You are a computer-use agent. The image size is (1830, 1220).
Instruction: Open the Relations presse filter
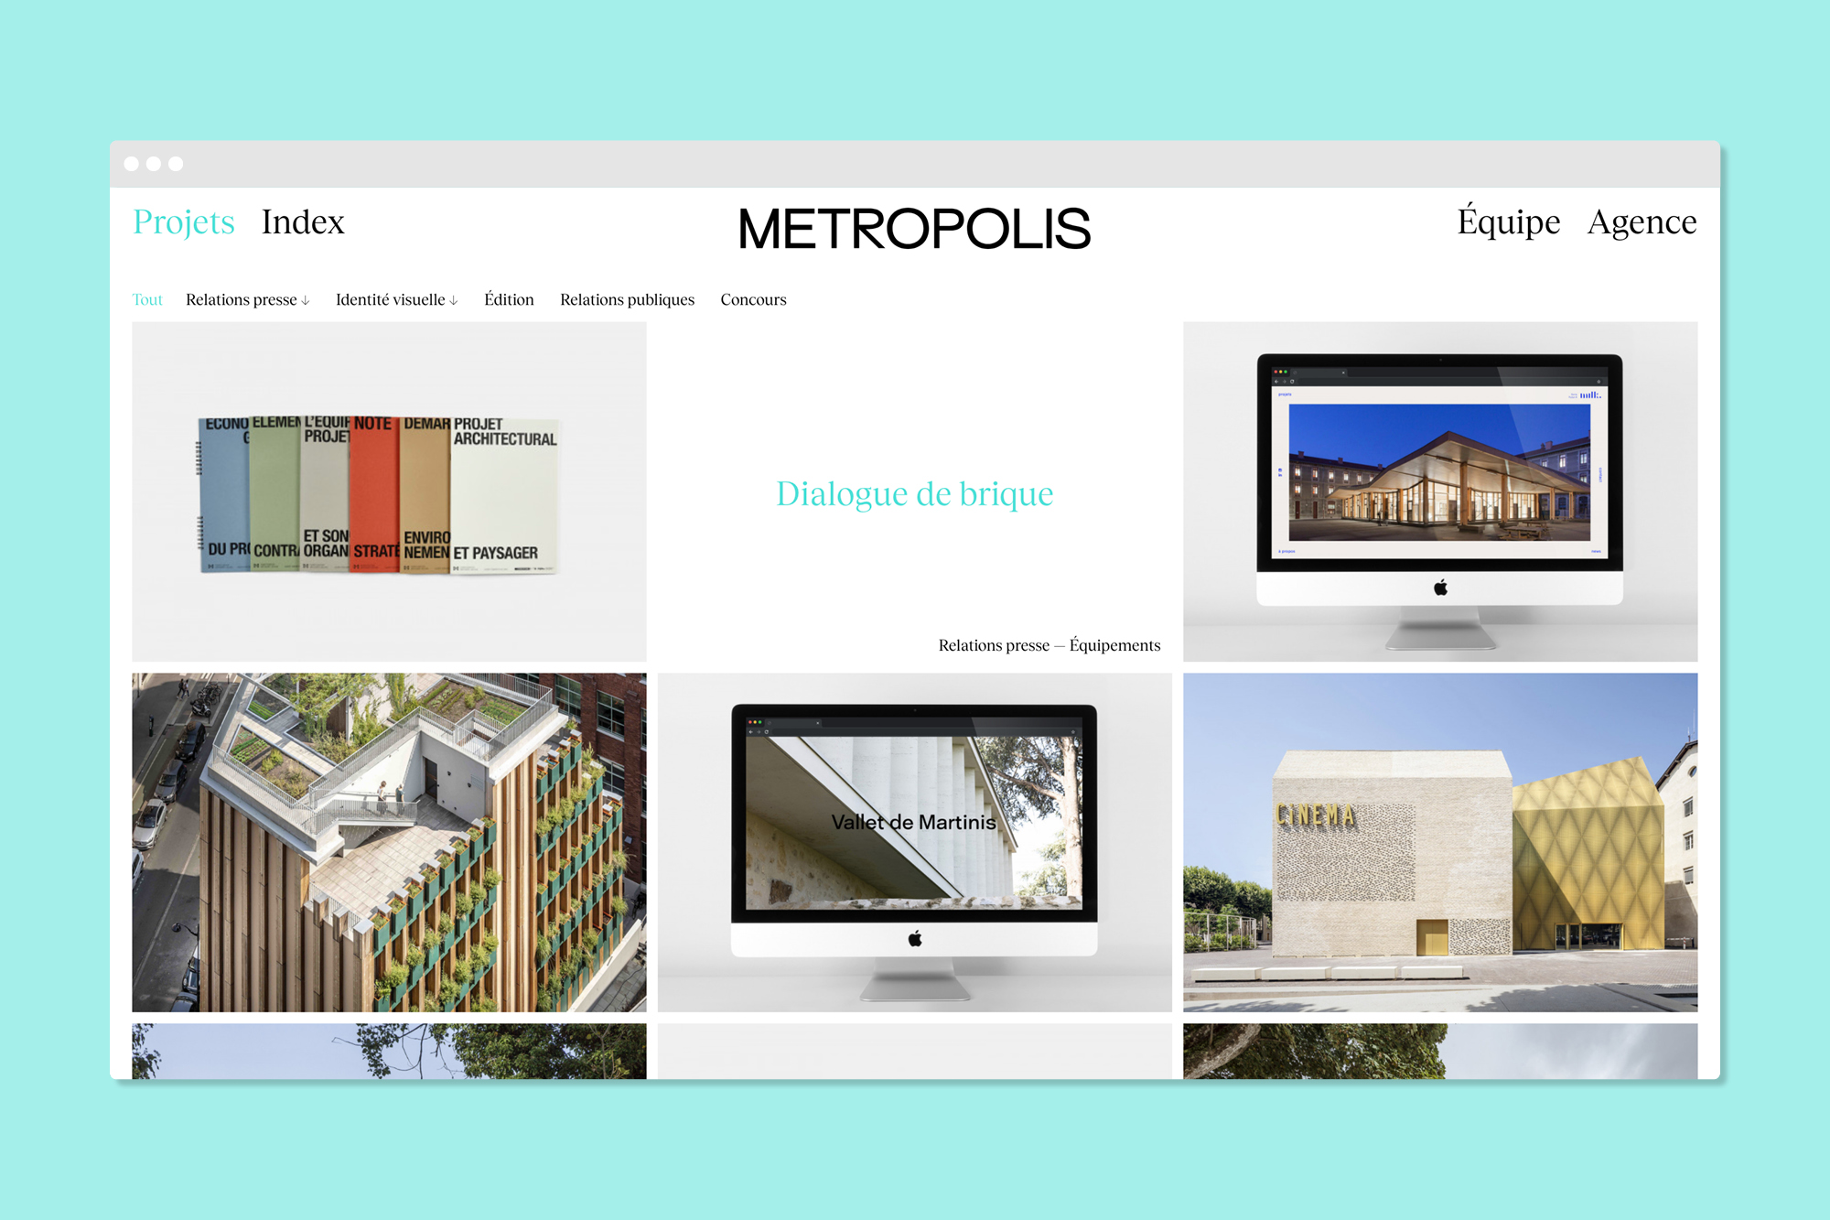coord(242,300)
